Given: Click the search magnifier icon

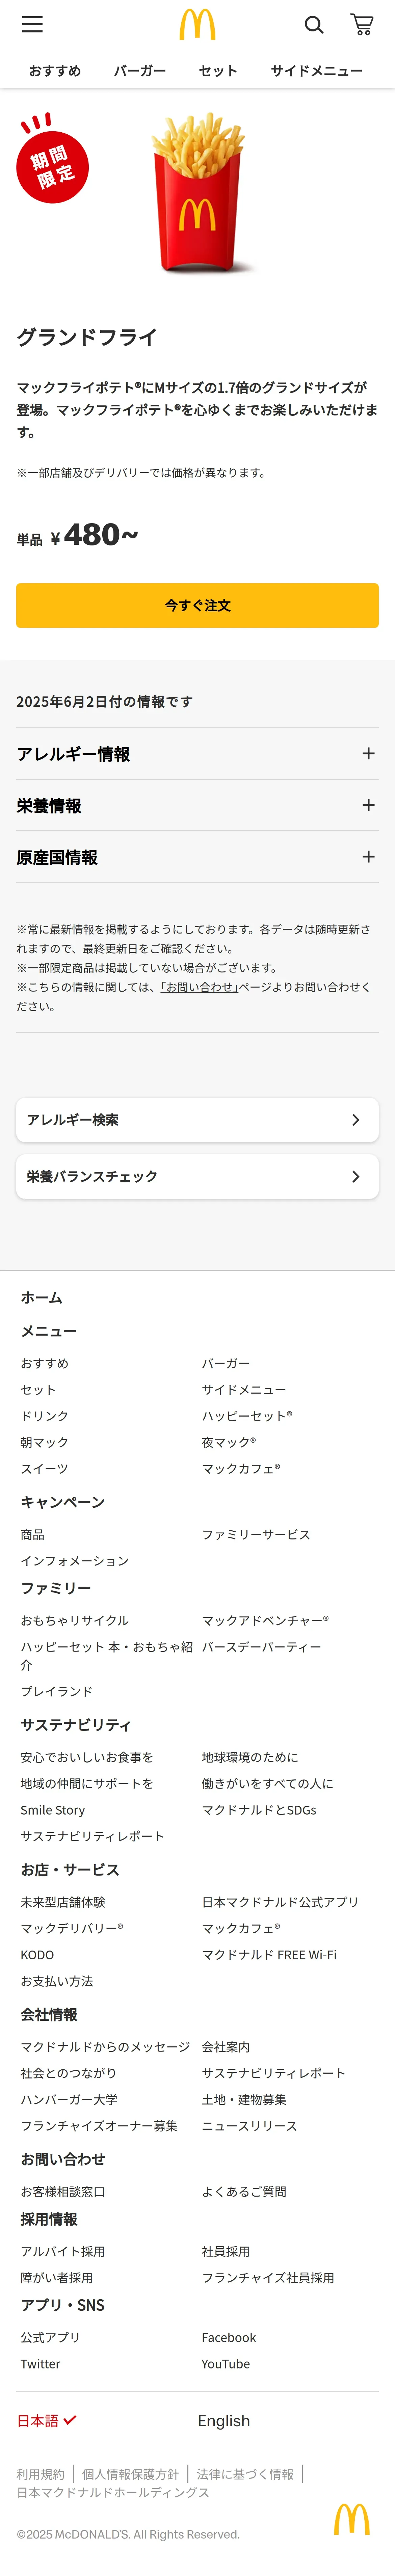Looking at the screenshot, I should click(314, 25).
